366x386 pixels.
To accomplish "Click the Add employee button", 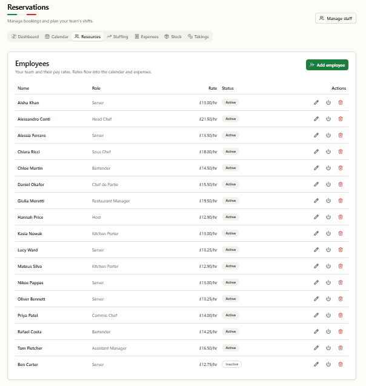I will pyautogui.click(x=327, y=65).
